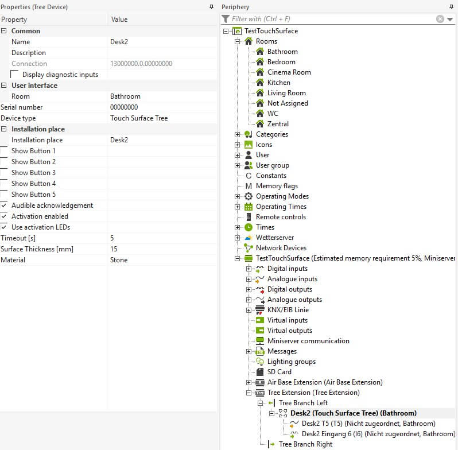Expand the Categories tree node
Screen dimensions: 458x450
pos(238,134)
